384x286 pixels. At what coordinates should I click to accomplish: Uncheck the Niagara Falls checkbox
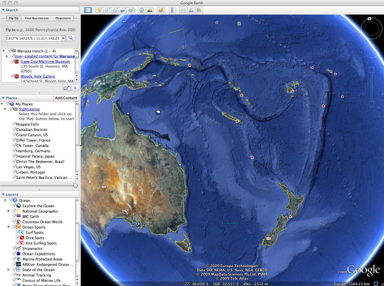[x=14, y=124]
